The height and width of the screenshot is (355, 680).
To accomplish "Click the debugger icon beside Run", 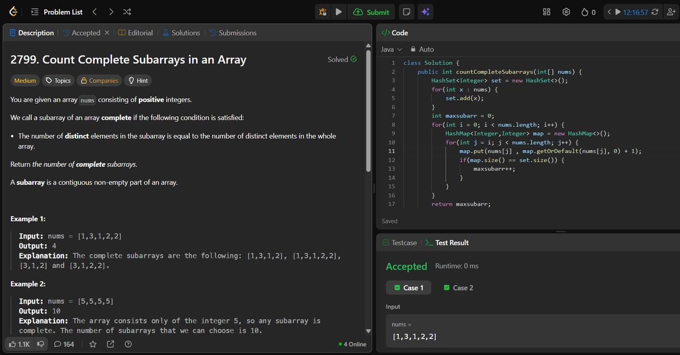I will pyautogui.click(x=322, y=12).
